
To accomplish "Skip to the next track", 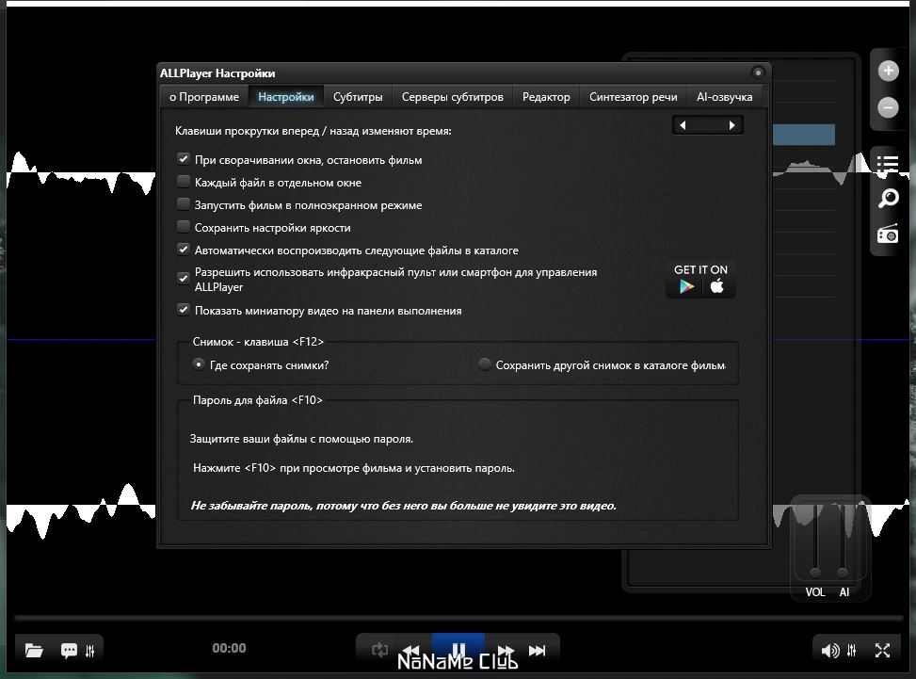I will [x=538, y=650].
